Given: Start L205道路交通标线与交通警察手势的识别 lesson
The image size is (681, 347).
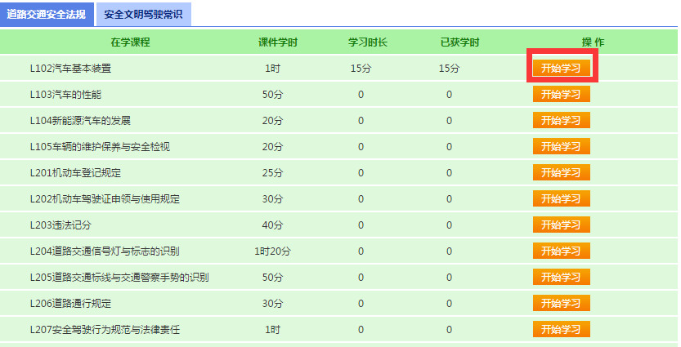Looking at the screenshot, I should click(562, 277).
